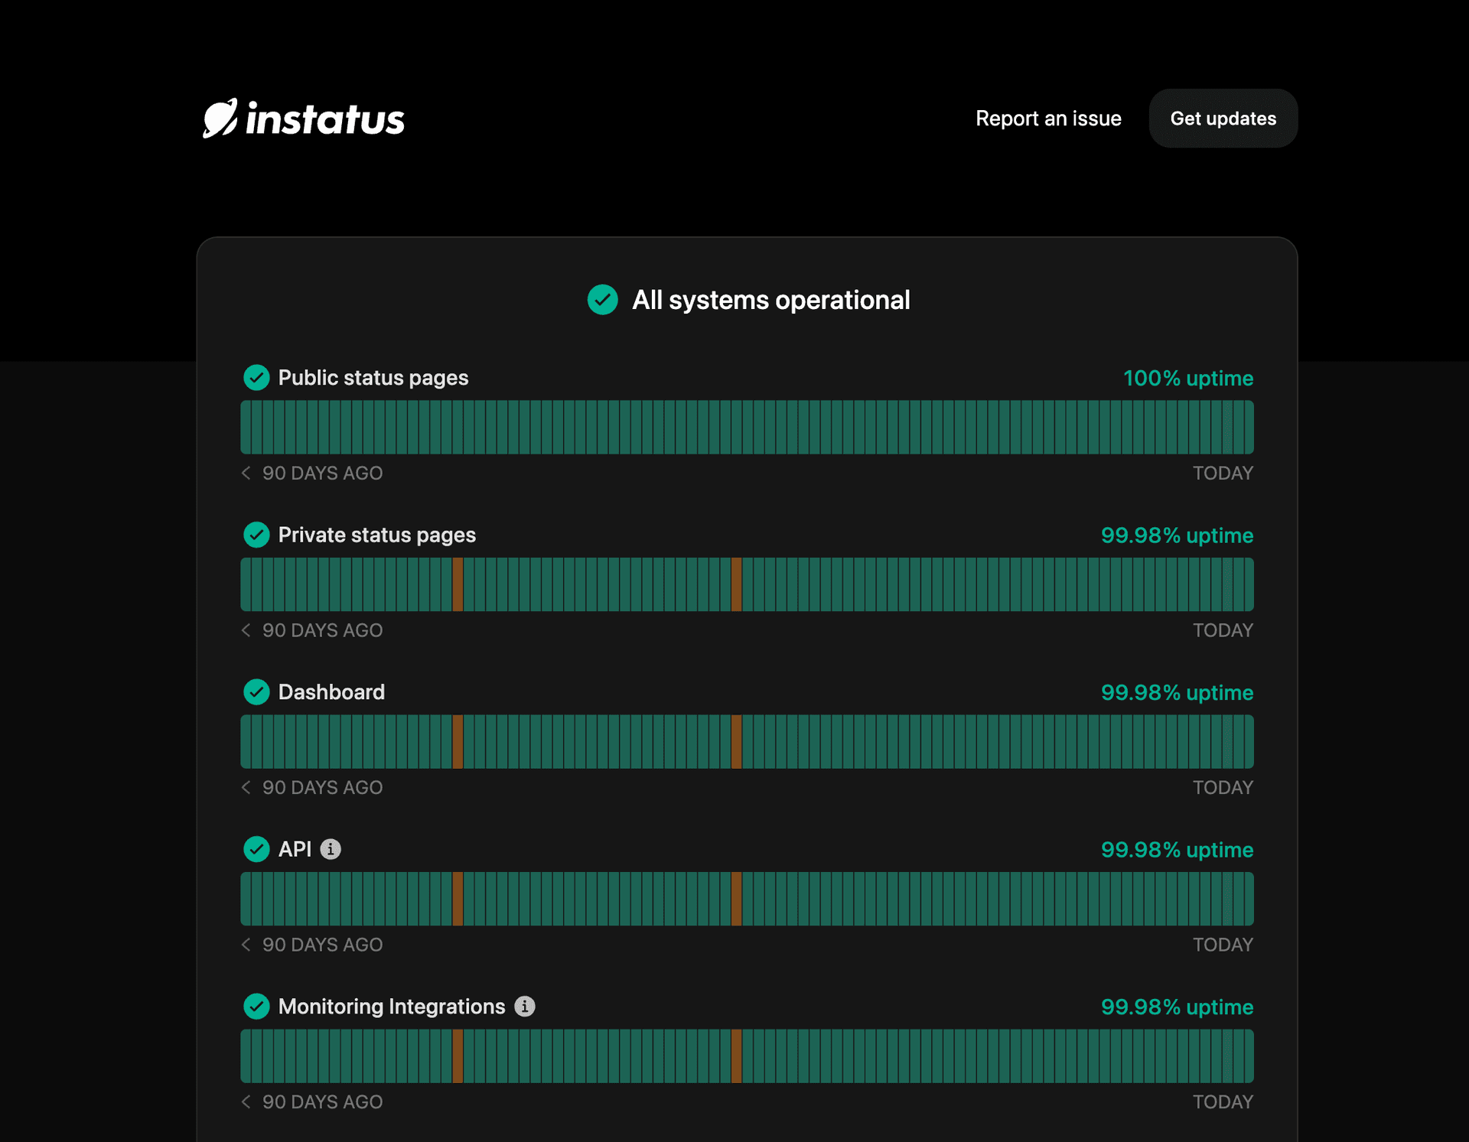1469x1142 pixels.
Task: Expand the back chevron below Private status pages
Action: tap(246, 630)
